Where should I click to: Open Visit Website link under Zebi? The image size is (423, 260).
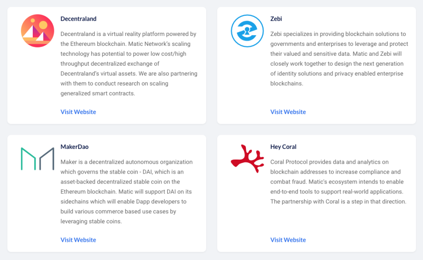click(x=288, y=112)
